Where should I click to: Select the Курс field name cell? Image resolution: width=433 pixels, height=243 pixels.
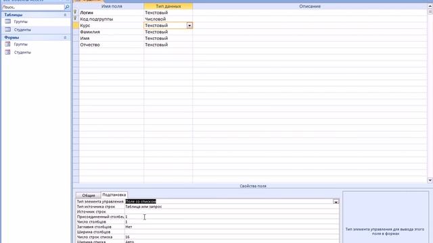click(111, 26)
